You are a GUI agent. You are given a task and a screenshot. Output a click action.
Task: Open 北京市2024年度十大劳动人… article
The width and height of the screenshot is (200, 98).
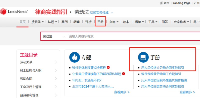coord(93,87)
